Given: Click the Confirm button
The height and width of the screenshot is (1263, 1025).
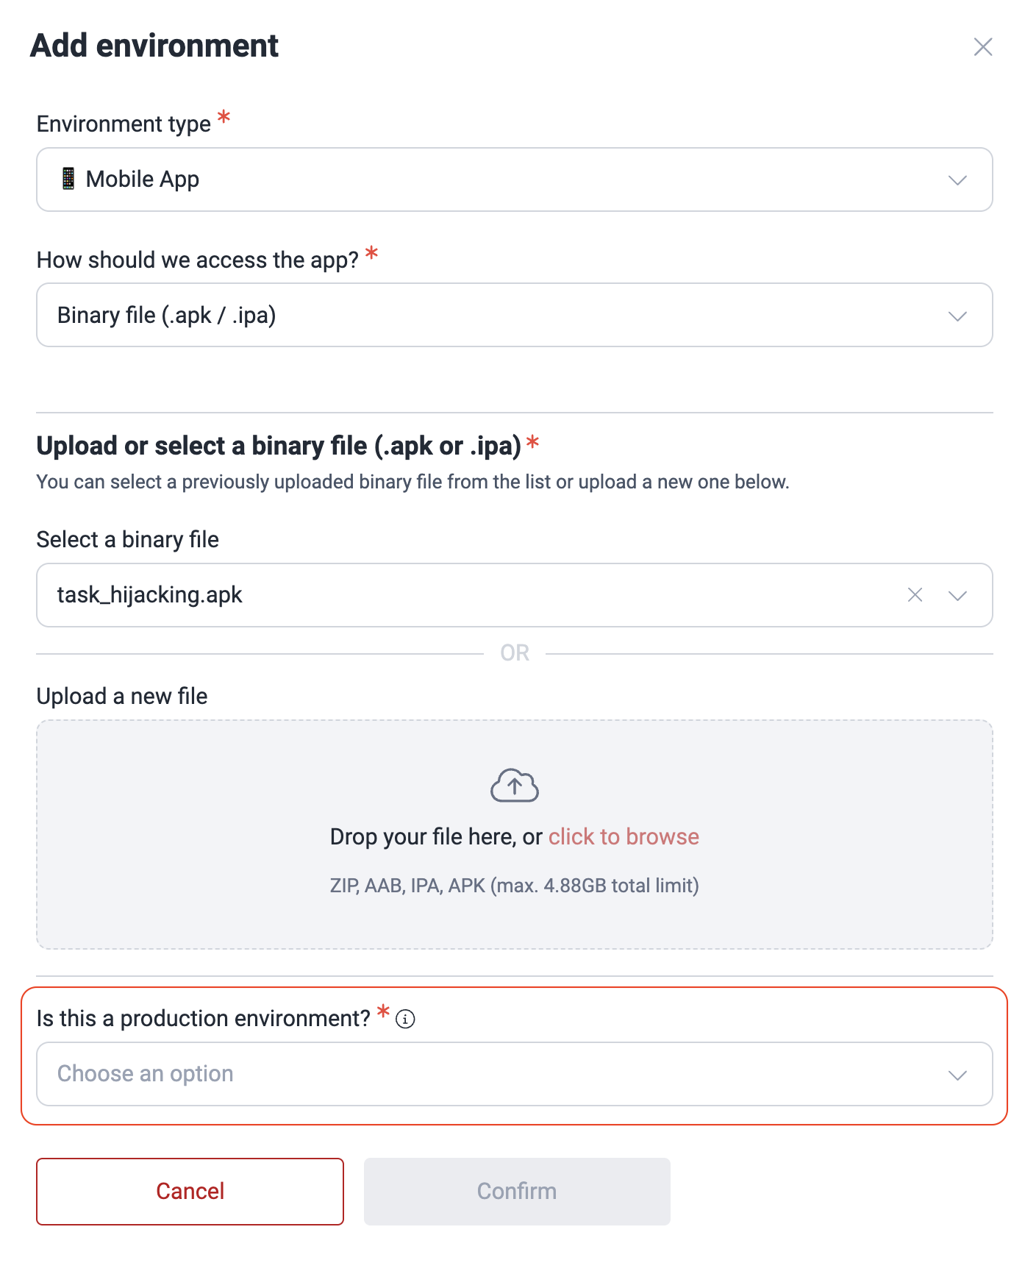Looking at the screenshot, I should pyautogui.click(x=515, y=1192).
